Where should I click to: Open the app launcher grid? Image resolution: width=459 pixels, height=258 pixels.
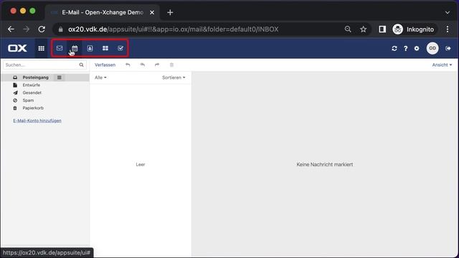pos(42,48)
